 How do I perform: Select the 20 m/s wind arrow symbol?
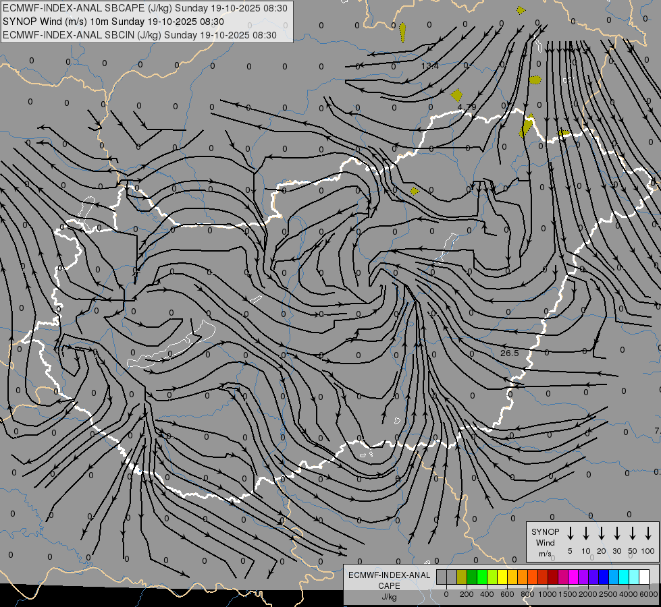pyautogui.click(x=602, y=533)
